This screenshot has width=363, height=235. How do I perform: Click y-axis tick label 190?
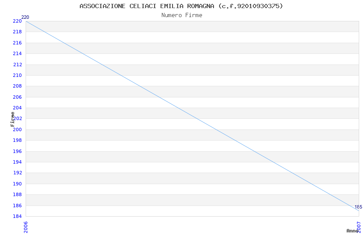[x=17, y=184]
